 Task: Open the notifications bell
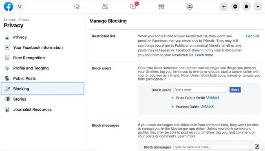[x=246, y=6]
